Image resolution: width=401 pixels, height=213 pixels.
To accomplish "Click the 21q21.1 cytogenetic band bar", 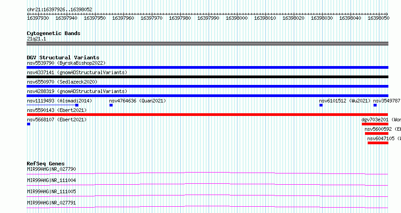I will [x=207, y=44].
